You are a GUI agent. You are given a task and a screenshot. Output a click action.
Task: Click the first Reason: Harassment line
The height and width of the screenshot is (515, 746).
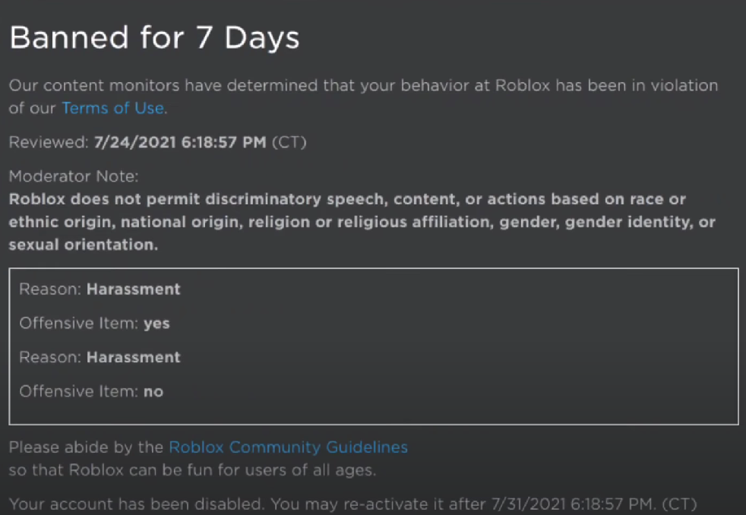[x=100, y=289]
